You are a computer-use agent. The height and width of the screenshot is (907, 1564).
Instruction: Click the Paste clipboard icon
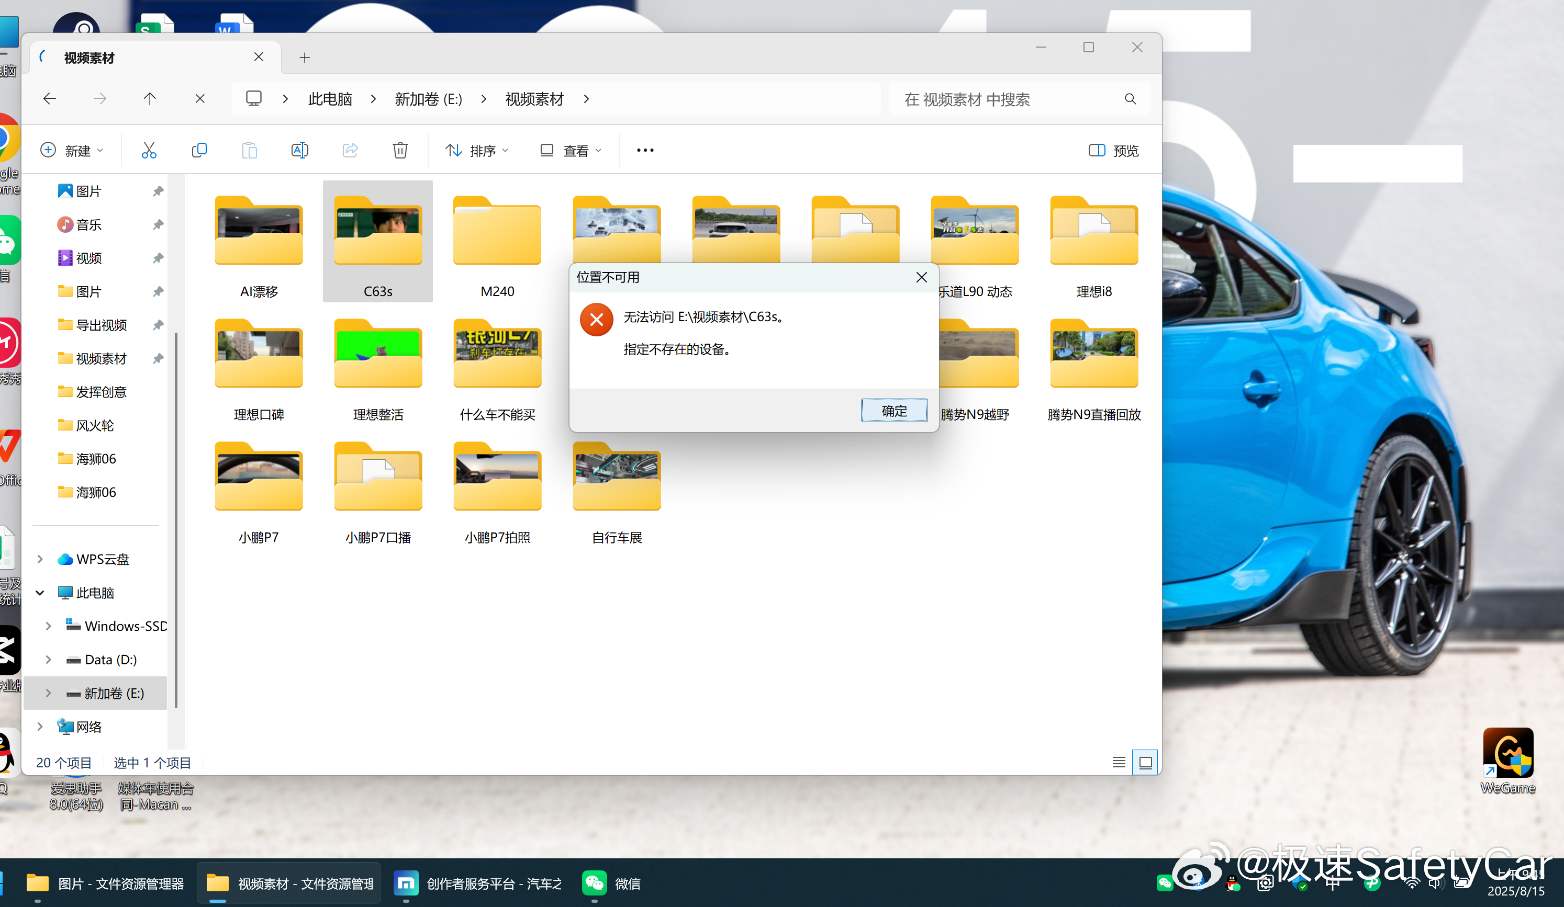click(x=250, y=150)
